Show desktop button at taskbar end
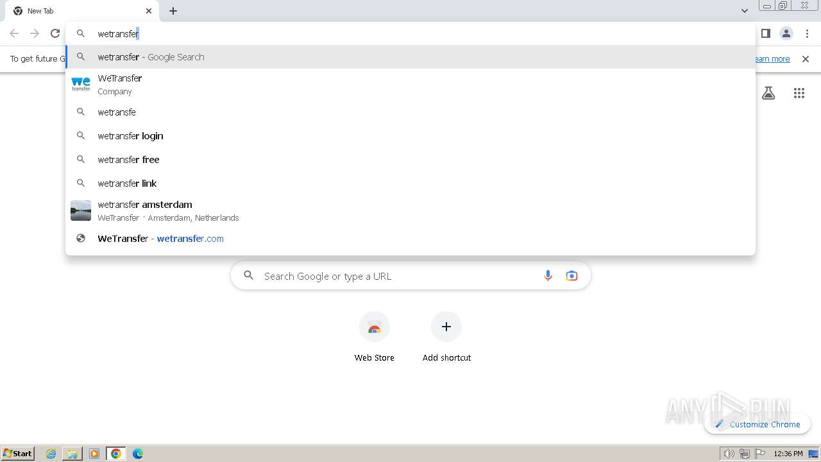821x462 pixels. click(x=814, y=454)
